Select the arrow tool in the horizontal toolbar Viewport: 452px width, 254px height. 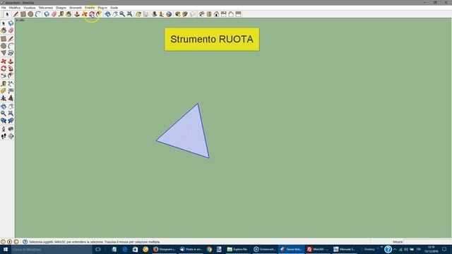[x=7, y=14]
